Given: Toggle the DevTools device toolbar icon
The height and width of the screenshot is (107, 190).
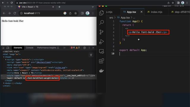Looking at the screenshot, I should click(8, 48).
